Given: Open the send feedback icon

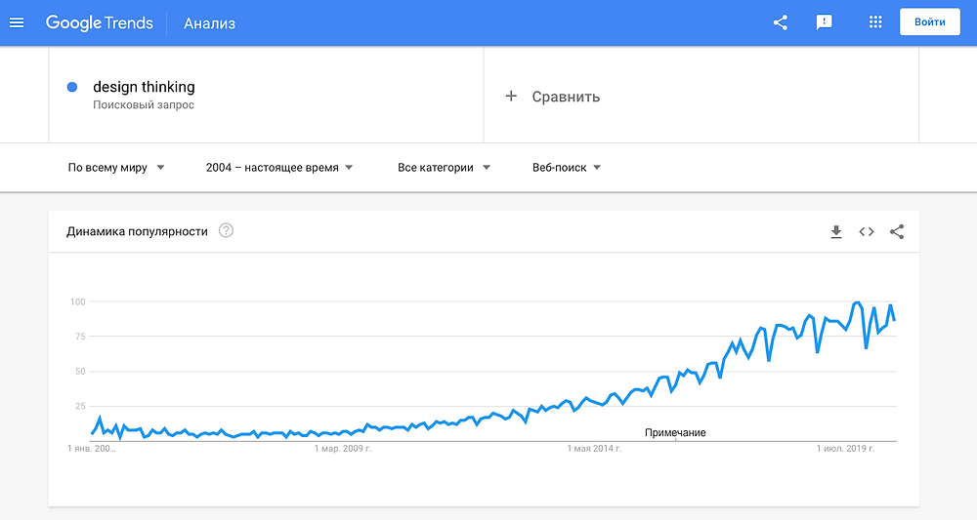Looking at the screenshot, I should click(825, 23).
